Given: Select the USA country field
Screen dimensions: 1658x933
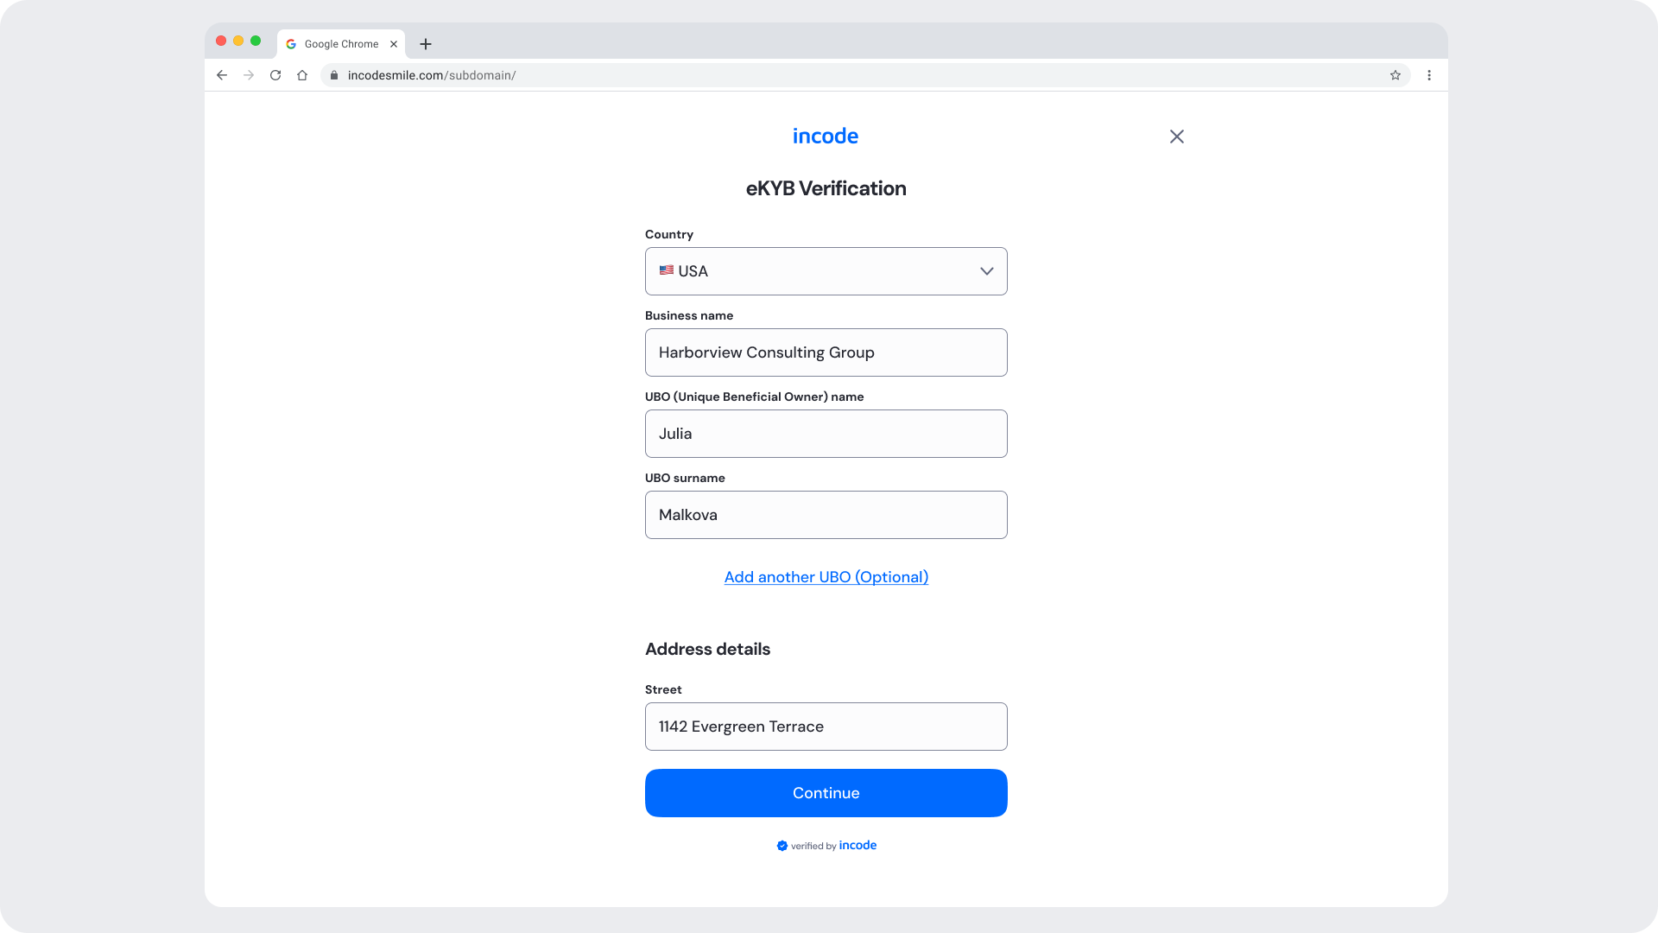Looking at the screenshot, I should click(x=812, y=271).
